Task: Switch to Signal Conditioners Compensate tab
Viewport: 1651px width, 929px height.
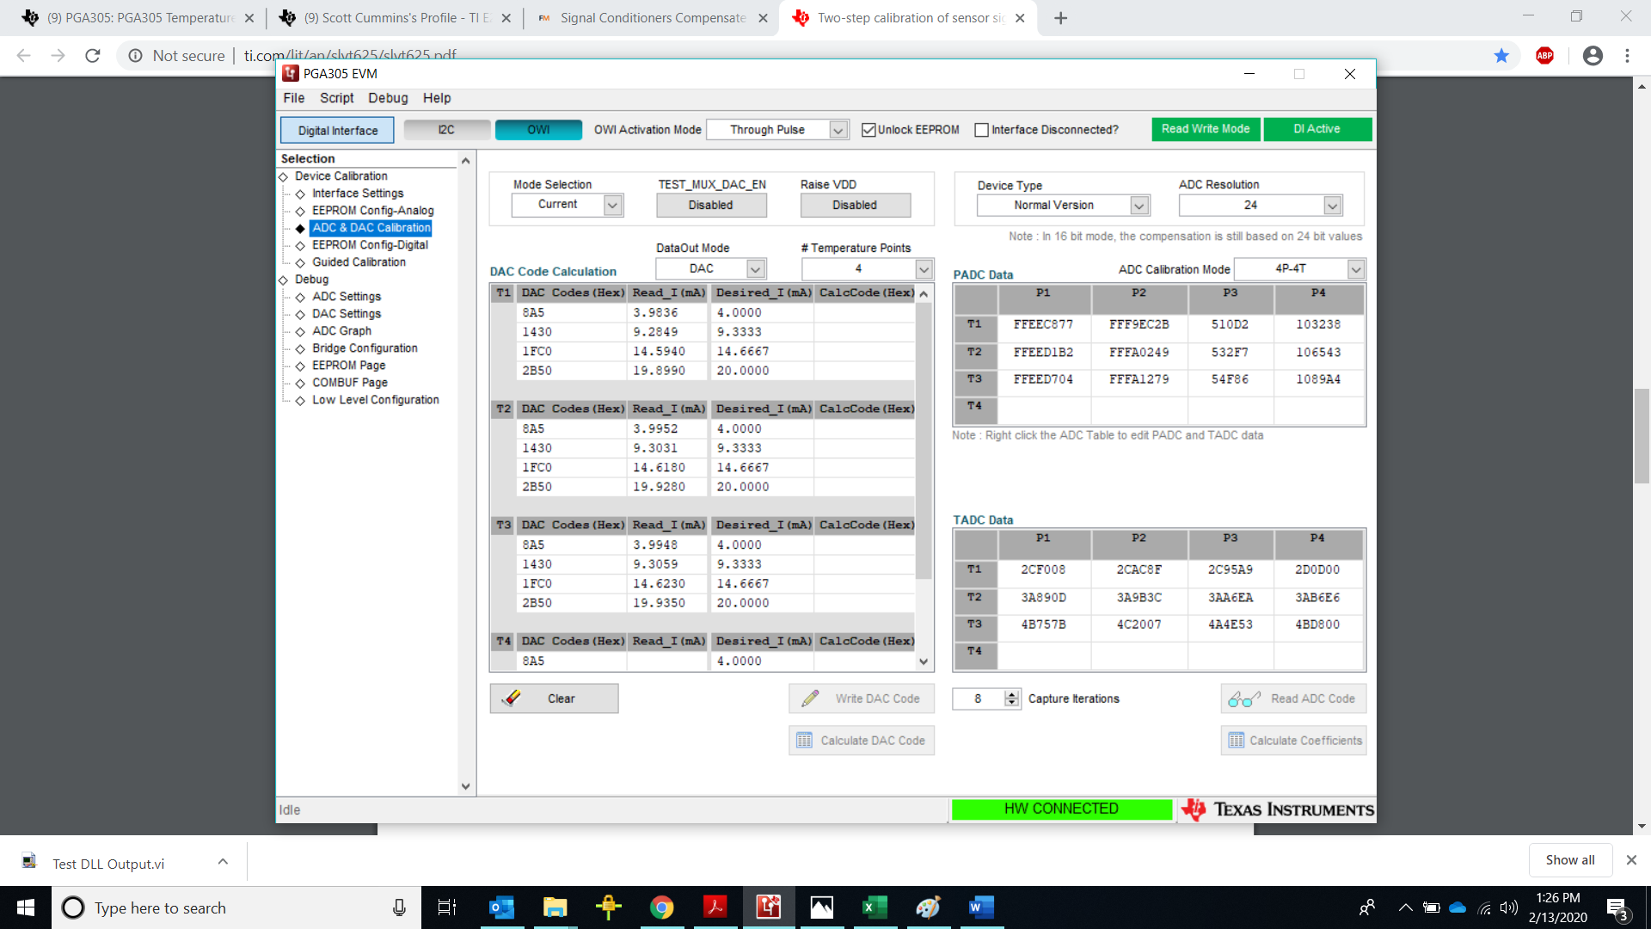Action: click(651, 18)
